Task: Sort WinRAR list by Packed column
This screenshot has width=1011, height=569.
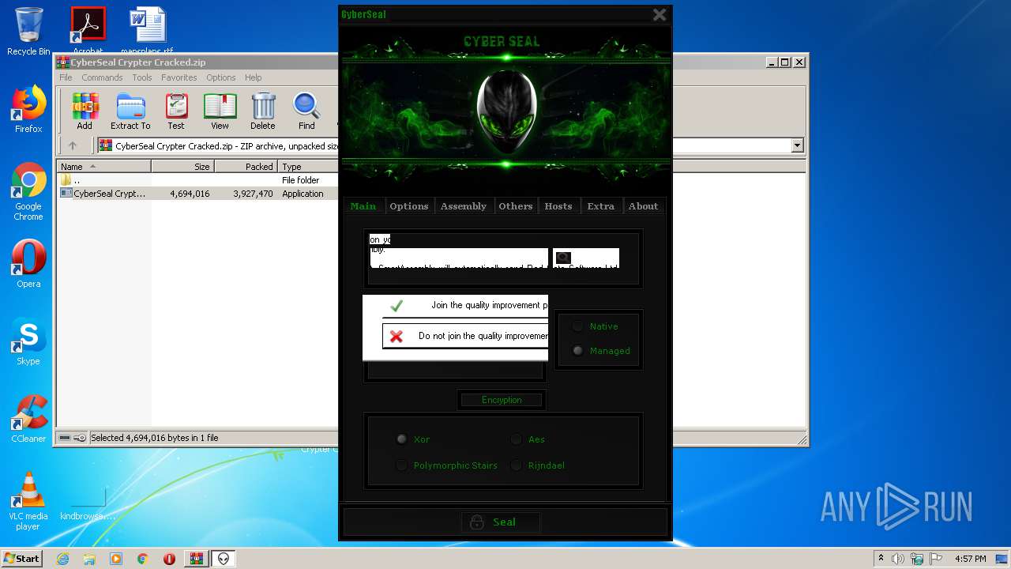Action: [x=246, y=167]
